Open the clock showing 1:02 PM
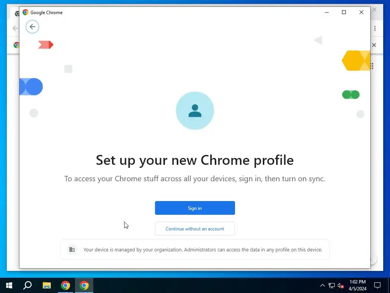Image resolution: width=390 pixels, height=293 pixels. coord(357,285)
